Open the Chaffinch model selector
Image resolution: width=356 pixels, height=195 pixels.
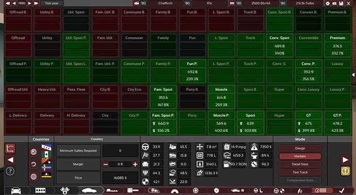coord(165,3)
